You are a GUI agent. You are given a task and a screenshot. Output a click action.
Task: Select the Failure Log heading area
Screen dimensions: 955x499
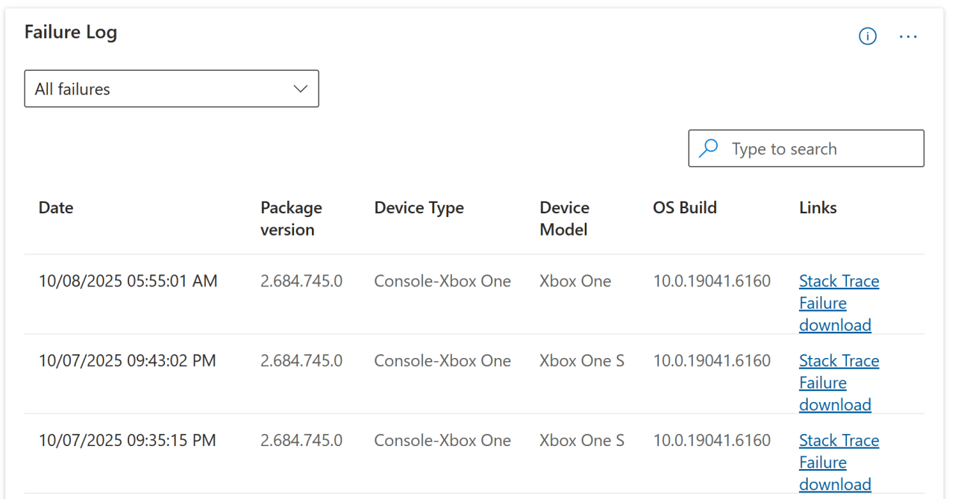71,32
